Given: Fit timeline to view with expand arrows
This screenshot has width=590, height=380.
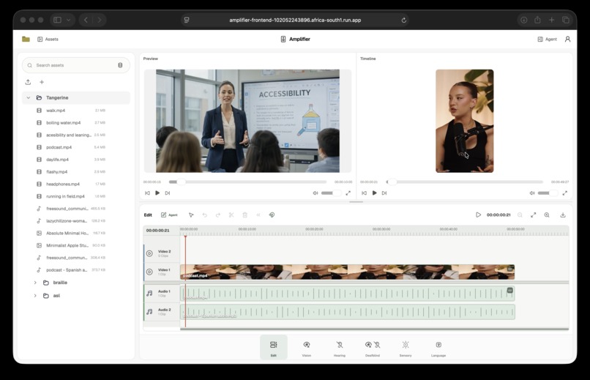Looking at the screenshot, I should [533, 215].
